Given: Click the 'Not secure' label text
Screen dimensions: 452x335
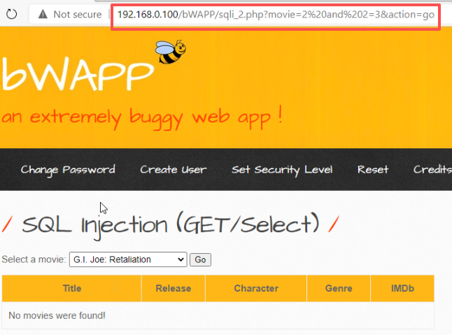Looking at the screenshot, I should coord(78,15).
